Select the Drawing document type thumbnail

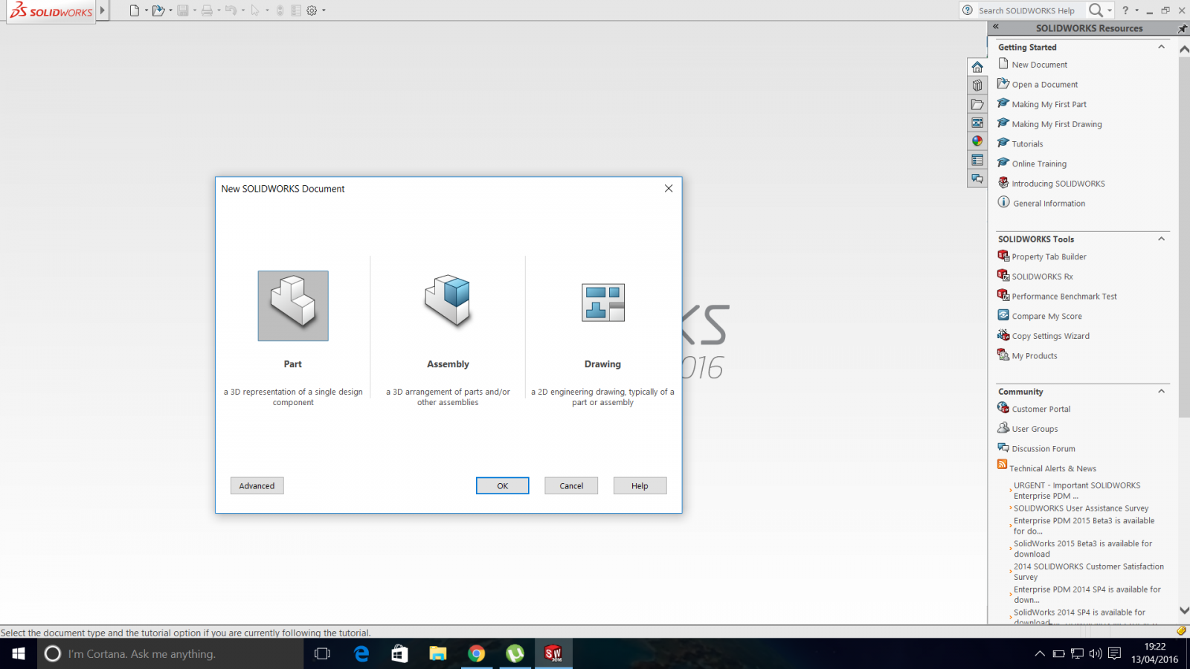[602, 303]
